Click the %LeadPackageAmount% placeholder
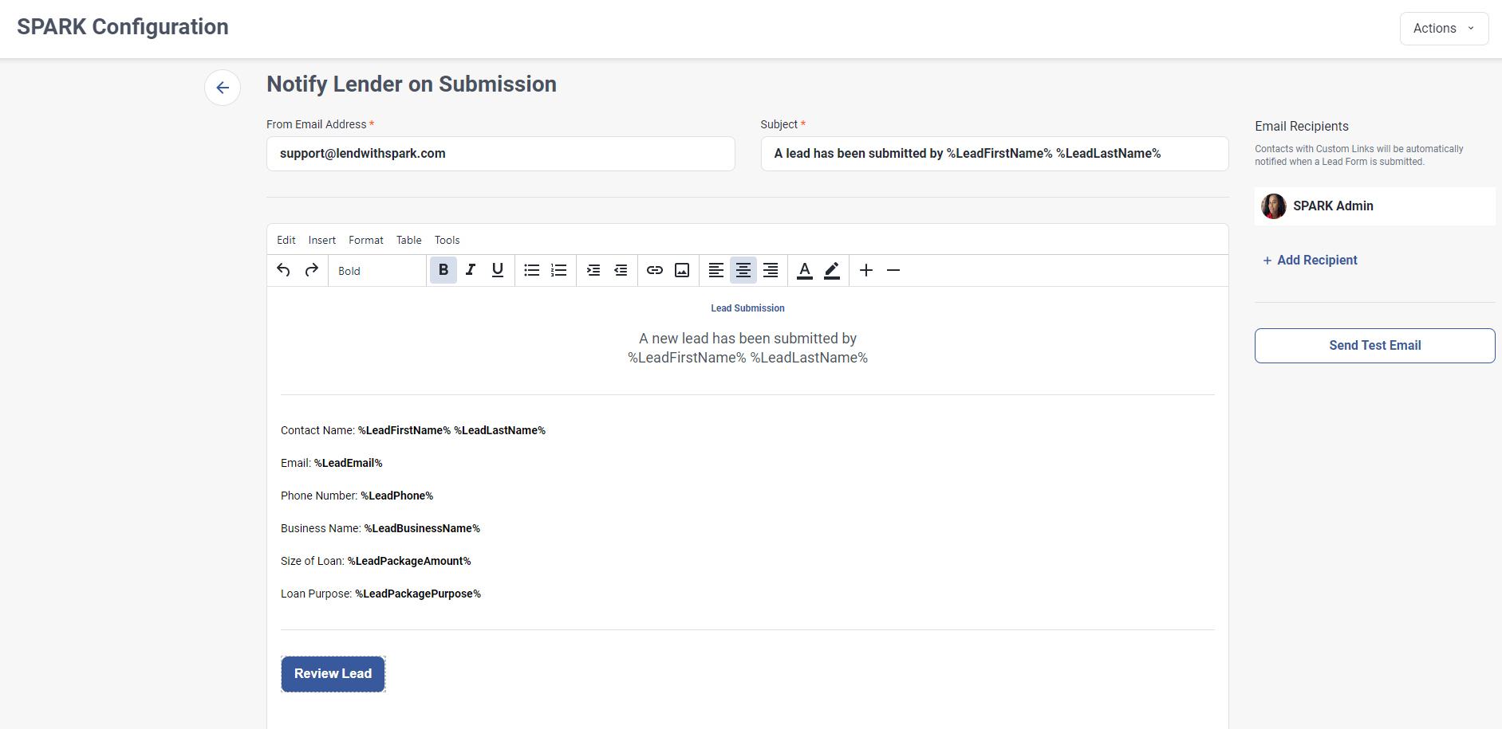This screenshot has height=729, width=1502. (409, 561)
